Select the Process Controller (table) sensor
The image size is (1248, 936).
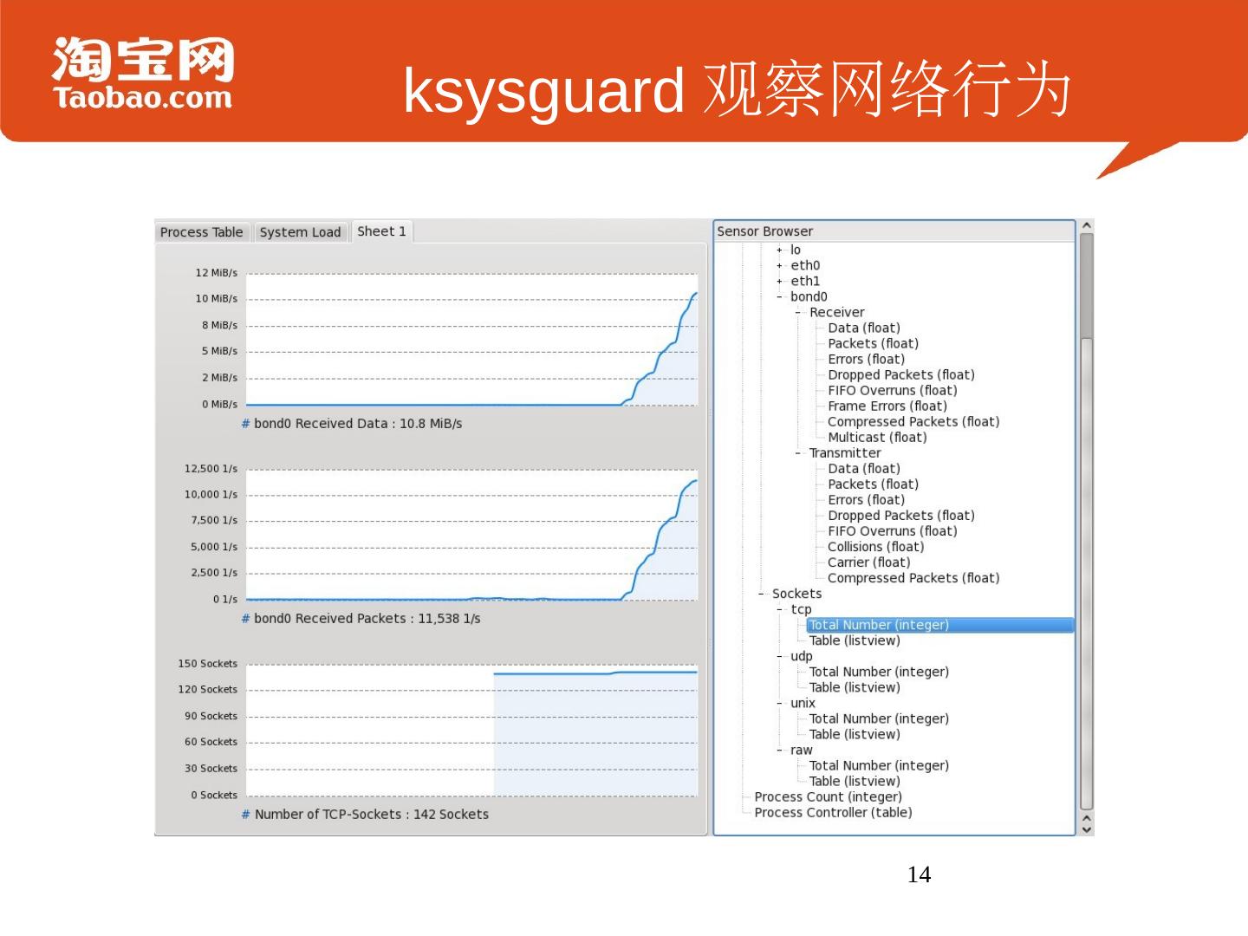pyautogui.click(x=833, y=812)
